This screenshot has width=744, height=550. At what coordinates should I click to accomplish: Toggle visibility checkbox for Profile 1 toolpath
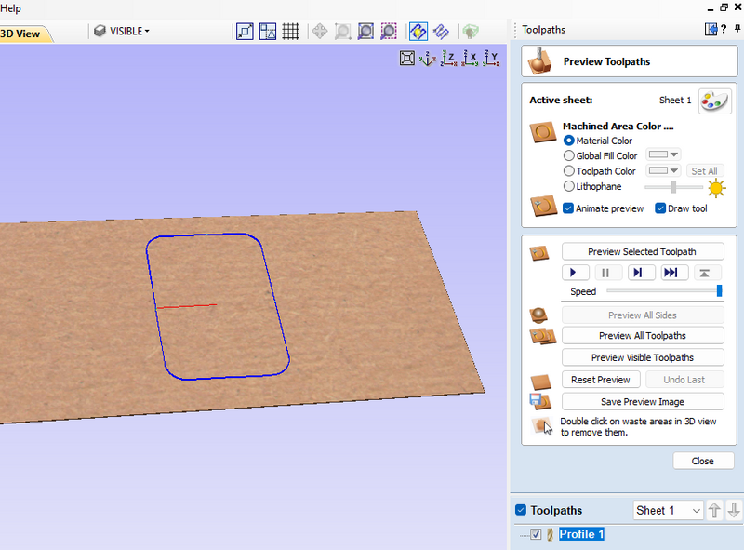tap(536, 534)
